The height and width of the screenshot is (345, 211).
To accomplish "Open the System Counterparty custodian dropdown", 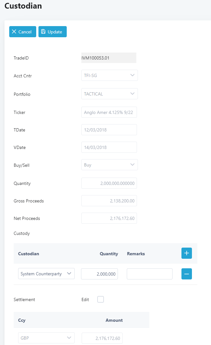I will click(x=46, y=273).
